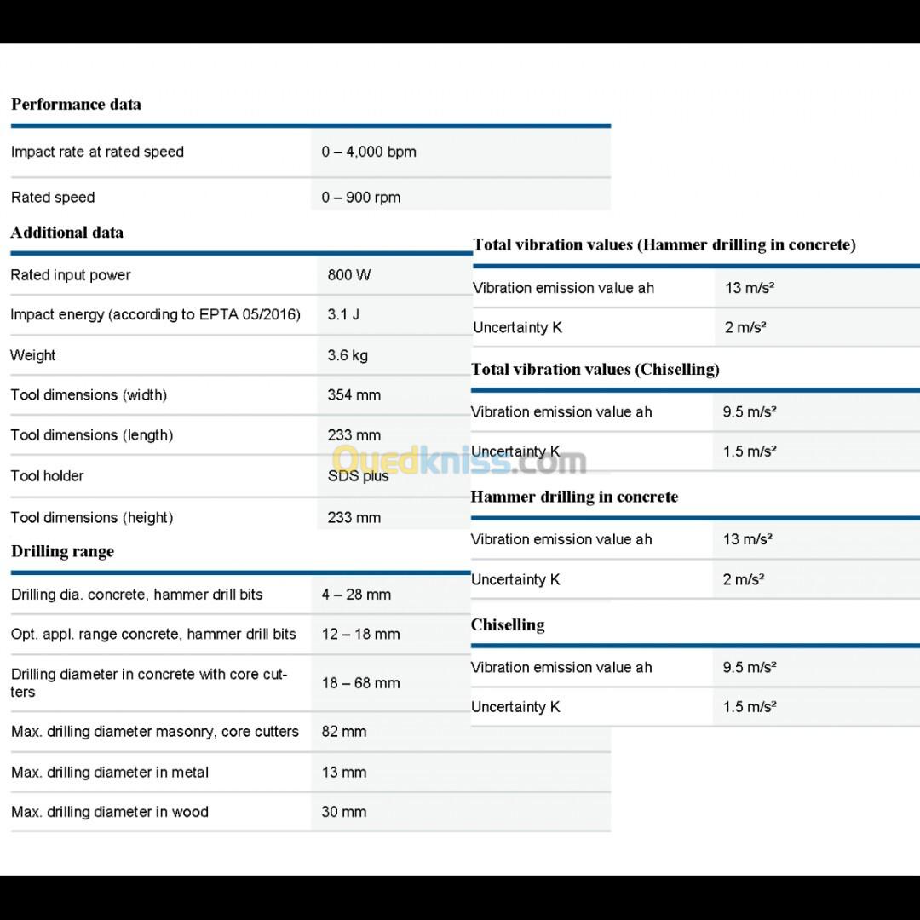920x920 pixels.
Task: Select the Additional data section heading
Action: pos(66,233)
